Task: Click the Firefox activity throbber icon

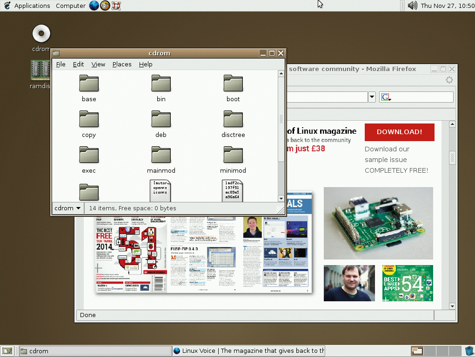Action: pos(449,80)
